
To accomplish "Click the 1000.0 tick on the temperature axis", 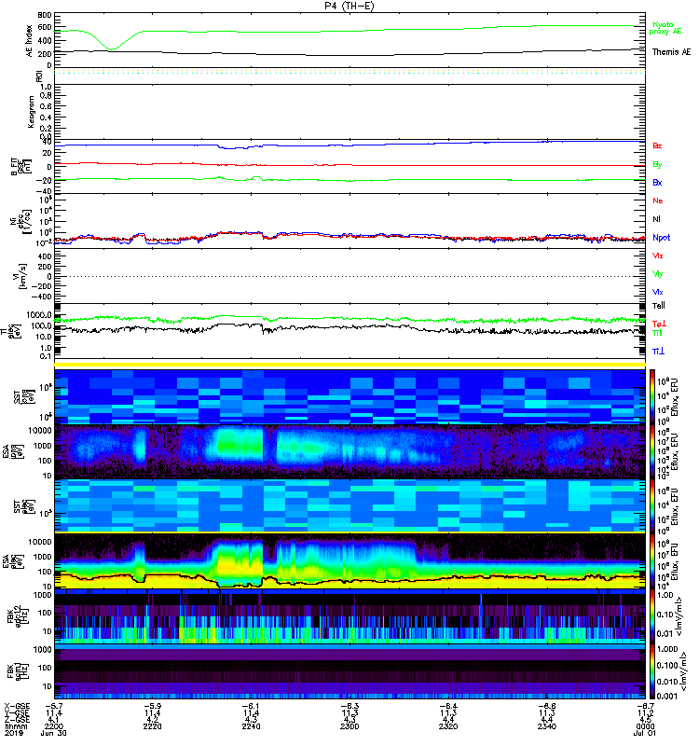I will click(39, 315).
